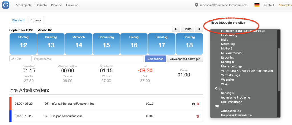Screen dimensions: 292x125
Task: Jump to today with Heute button
Action: click(x=187, y=29)
